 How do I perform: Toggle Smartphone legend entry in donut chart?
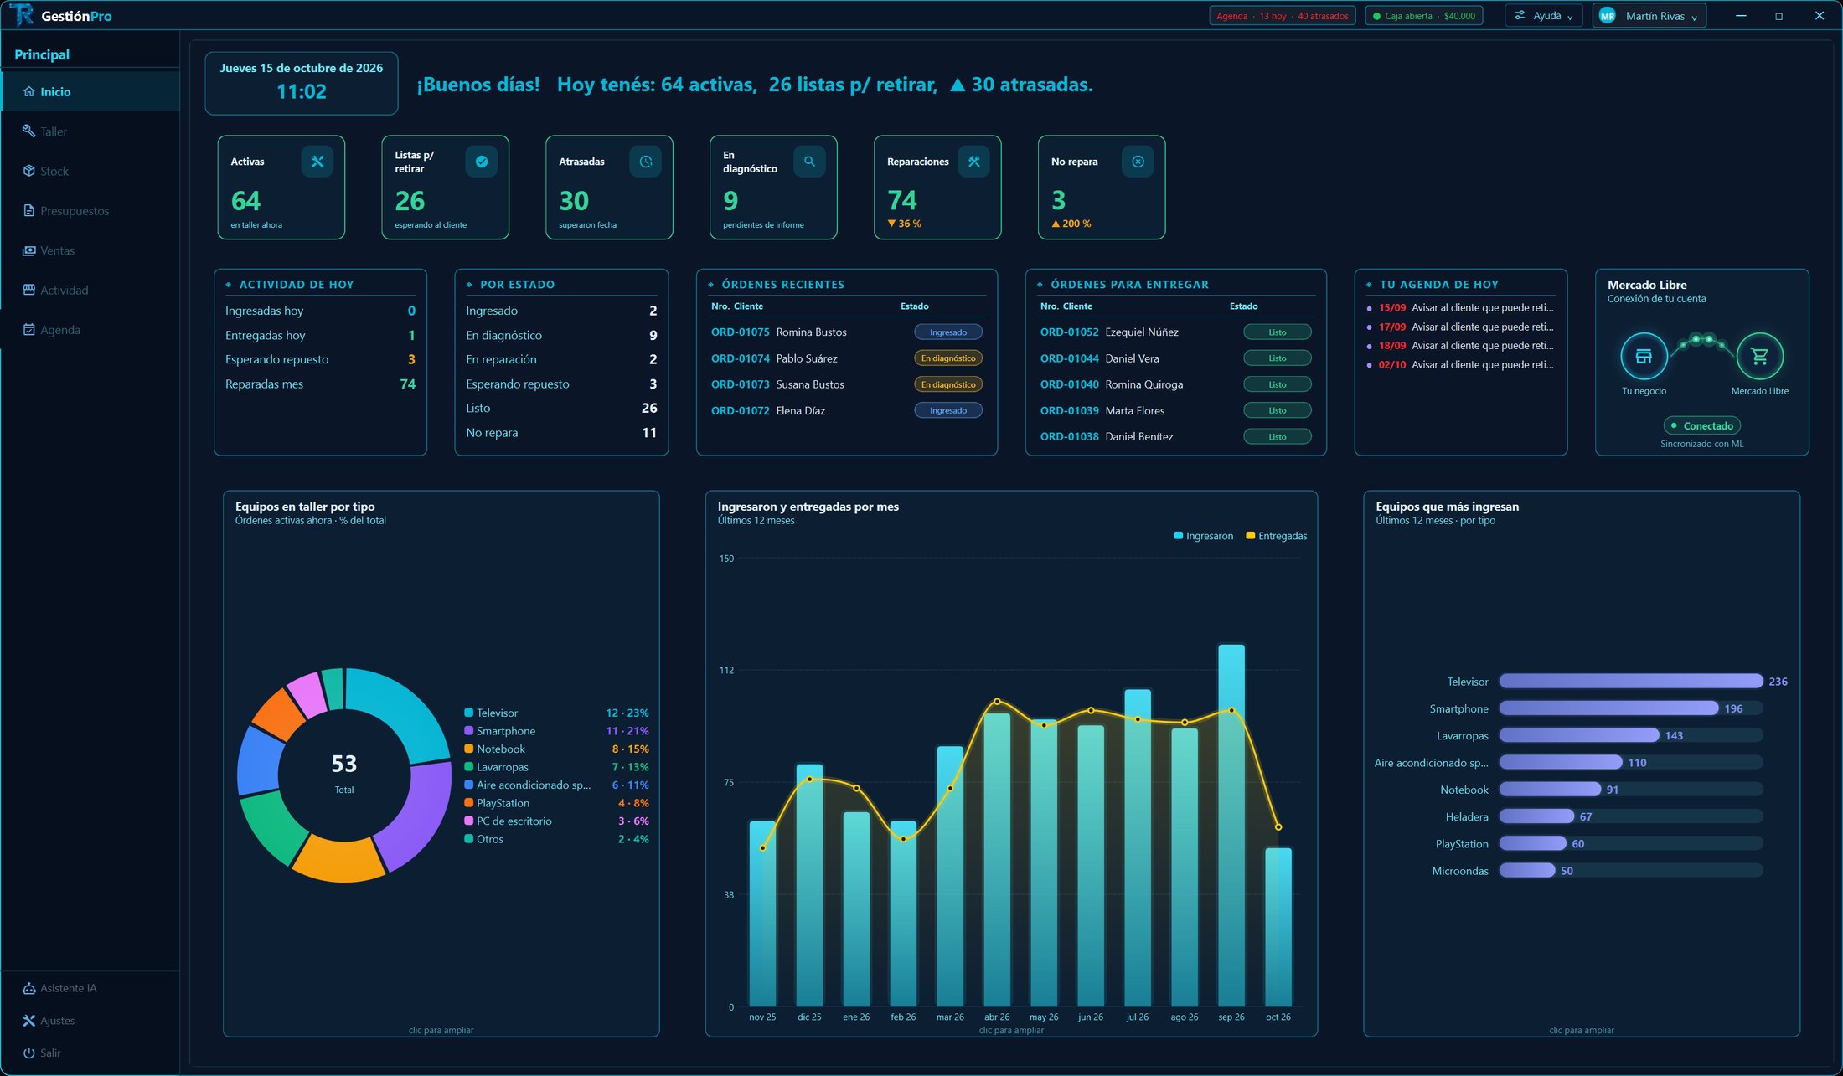click(556, 731)
